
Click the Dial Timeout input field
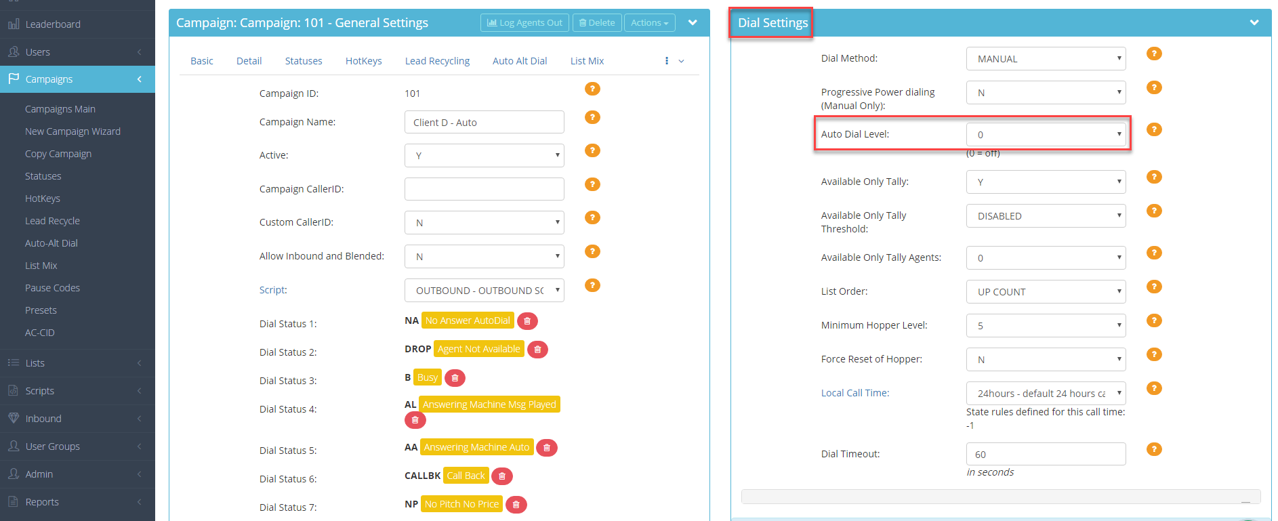pyautogui.click(x=1046, y=454)
